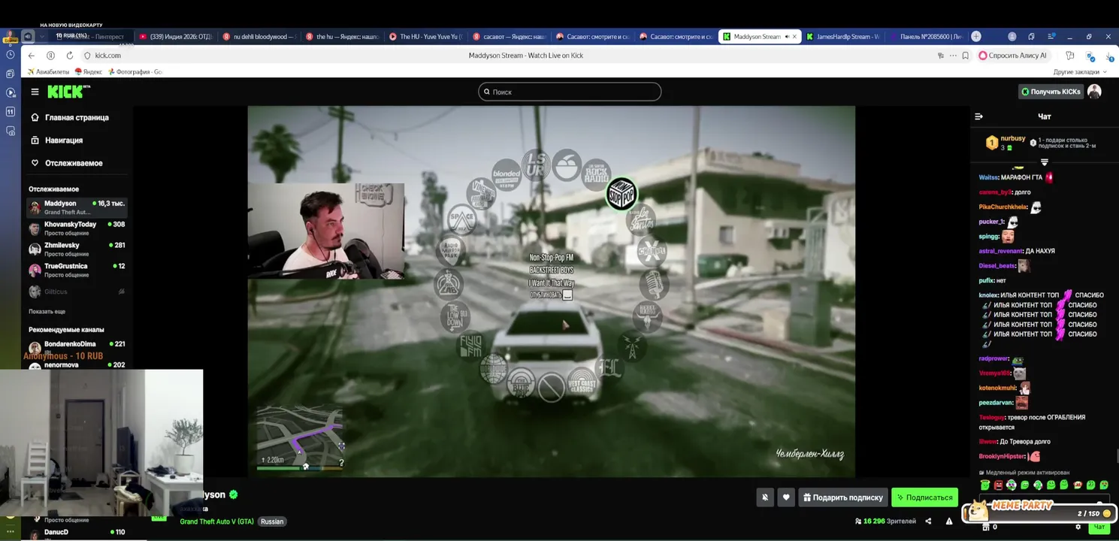1119x541 pixels.
Task: Go back with browser back arrow
Action: 31,56
